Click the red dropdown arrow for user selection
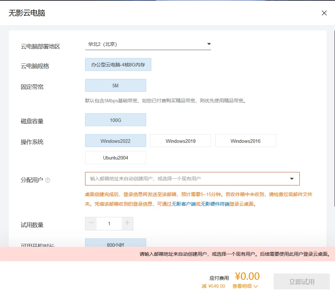The width and height of the screenshot is (335, 301). (292, 179)
